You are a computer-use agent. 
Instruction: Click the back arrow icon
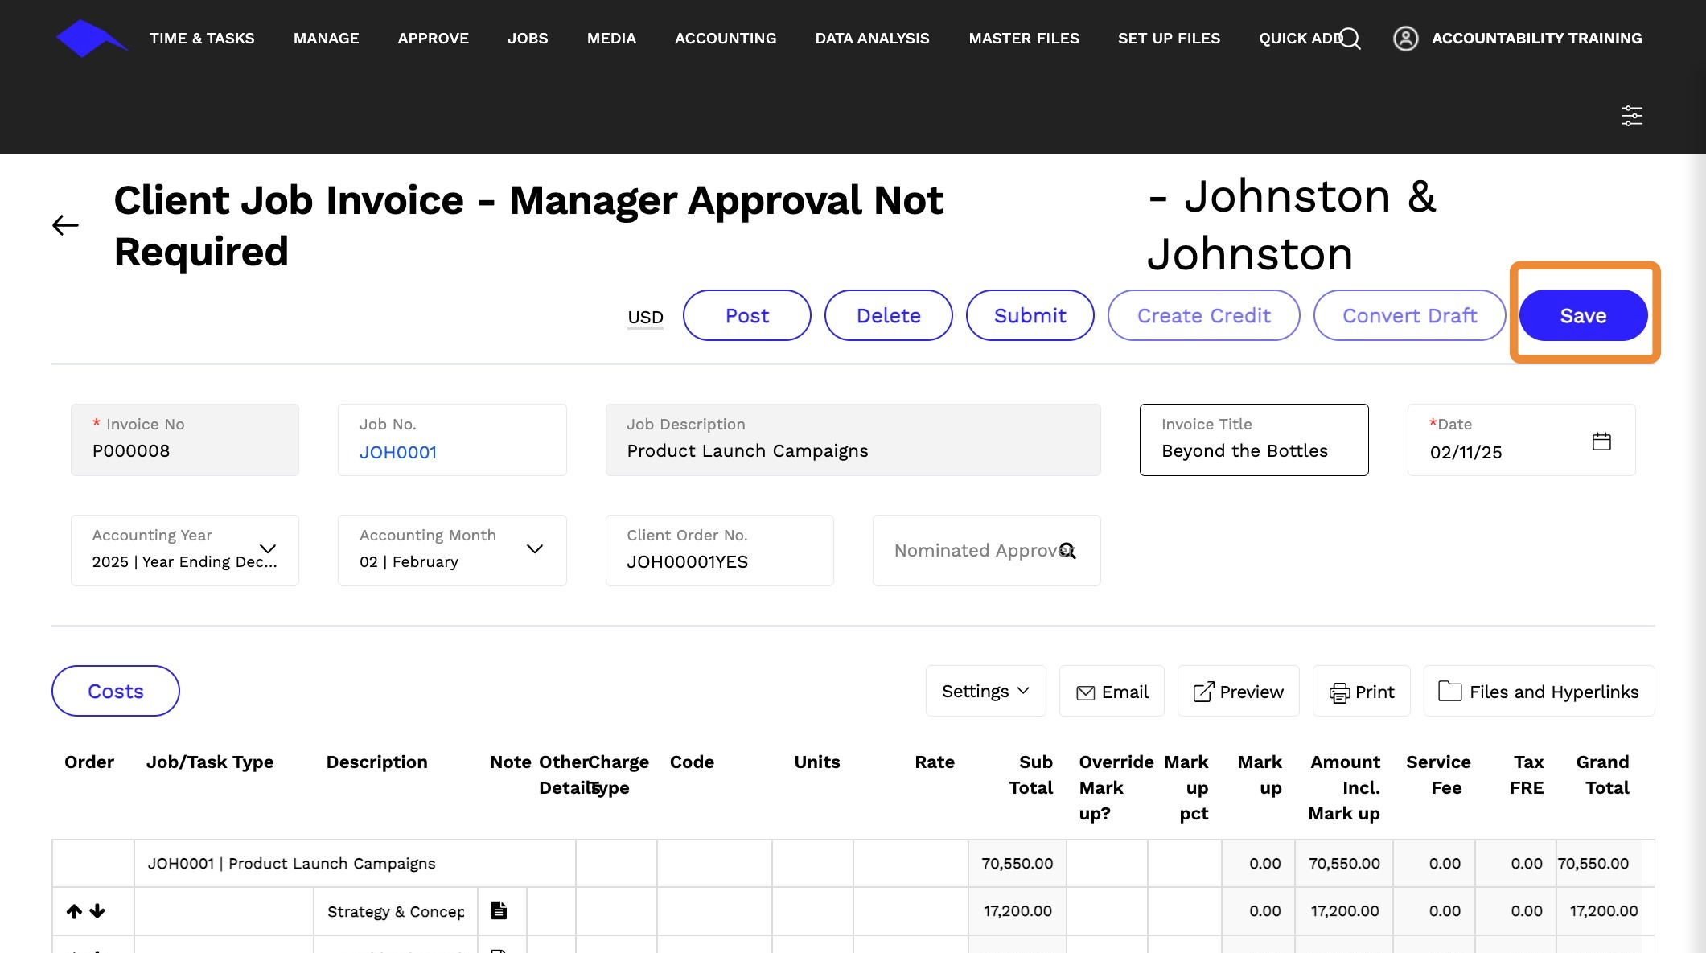click(x=65, y=225)
